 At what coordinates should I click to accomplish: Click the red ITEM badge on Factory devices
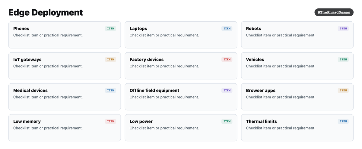[x=227, y=60]
